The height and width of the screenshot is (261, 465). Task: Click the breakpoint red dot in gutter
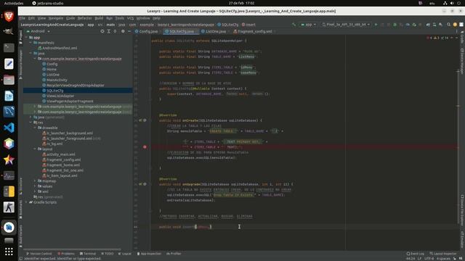point(145,146)
